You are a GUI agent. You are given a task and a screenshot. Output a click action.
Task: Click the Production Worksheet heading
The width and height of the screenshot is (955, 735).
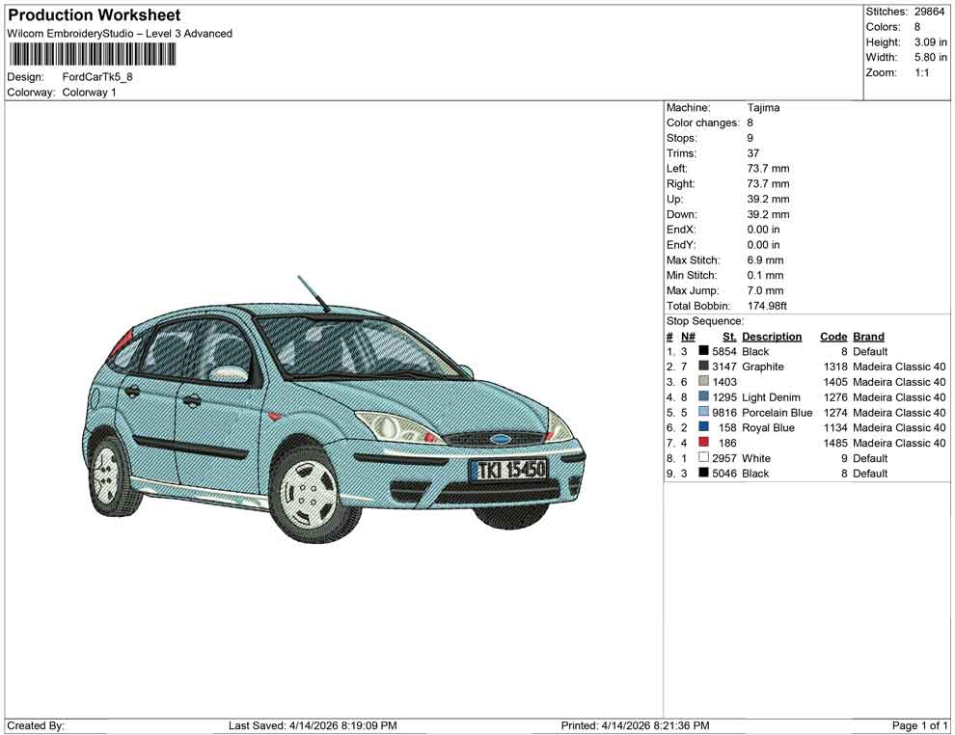click(x=95, y=15)
